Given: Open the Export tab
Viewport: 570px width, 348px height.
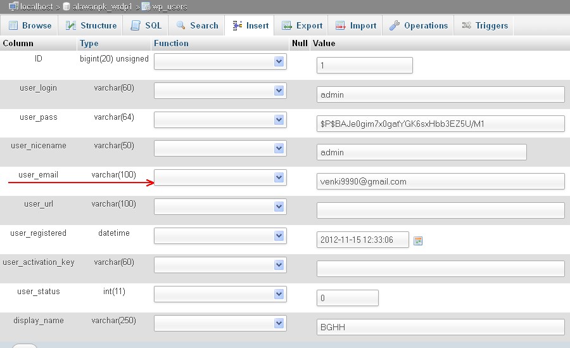Looking at the screenshot, I should pyautogui.click(x=301, y=25).
